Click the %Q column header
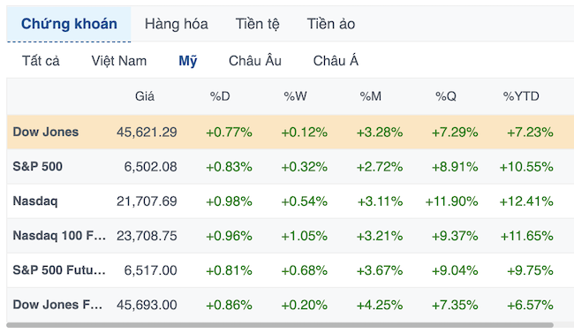574x333 pixels. point(445,96)
